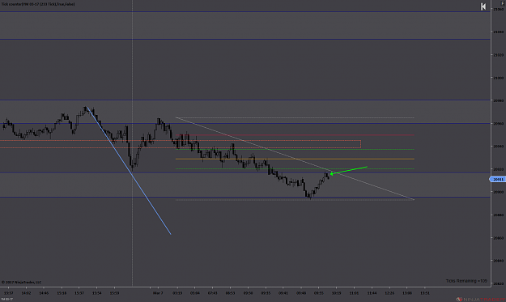The image size is (506, 302).
Task: Select the YM 03-17 chart tab
Action: pos(6,300)
